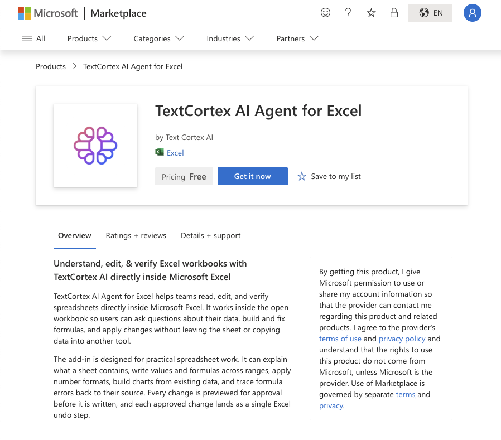Expand the Partners dropdown
Viewport: 501px width, 440px height.
297,38
